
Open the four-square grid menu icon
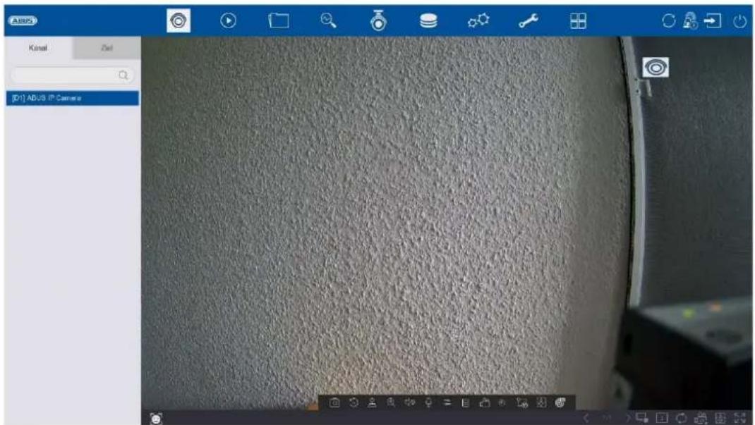click(x=579, y=20)
